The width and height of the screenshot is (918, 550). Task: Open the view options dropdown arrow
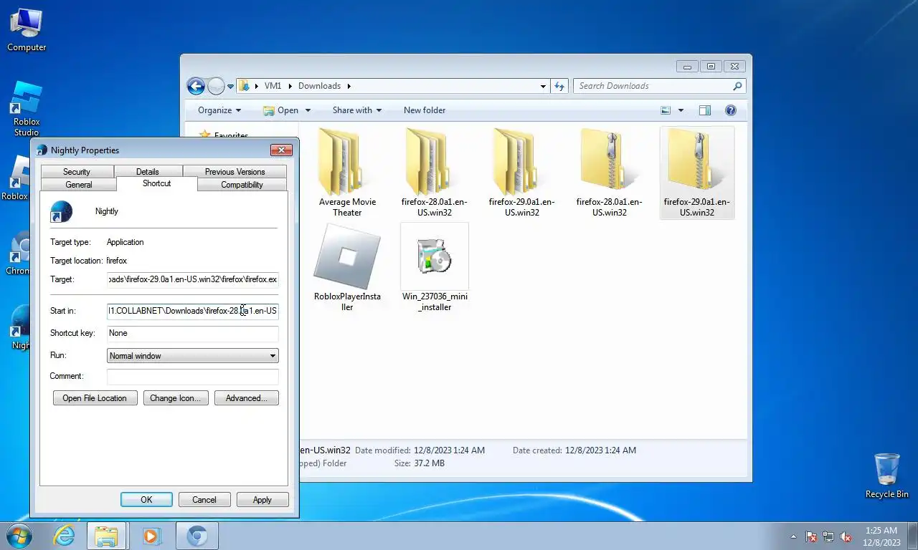pos(681,110)
